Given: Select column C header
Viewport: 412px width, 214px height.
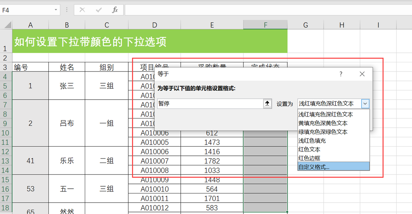Looking at the screenshot, I should pyautogui.click(x=107, y=25).
